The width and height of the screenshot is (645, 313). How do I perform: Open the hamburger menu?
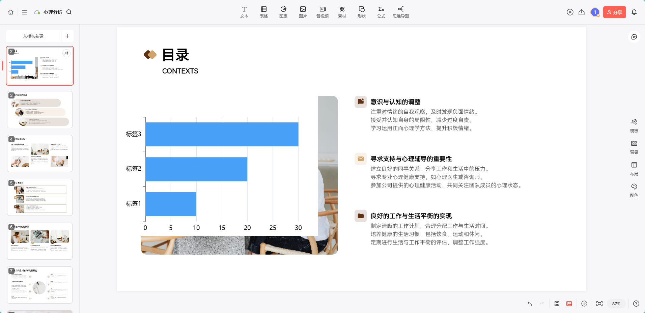pos(25,12)
